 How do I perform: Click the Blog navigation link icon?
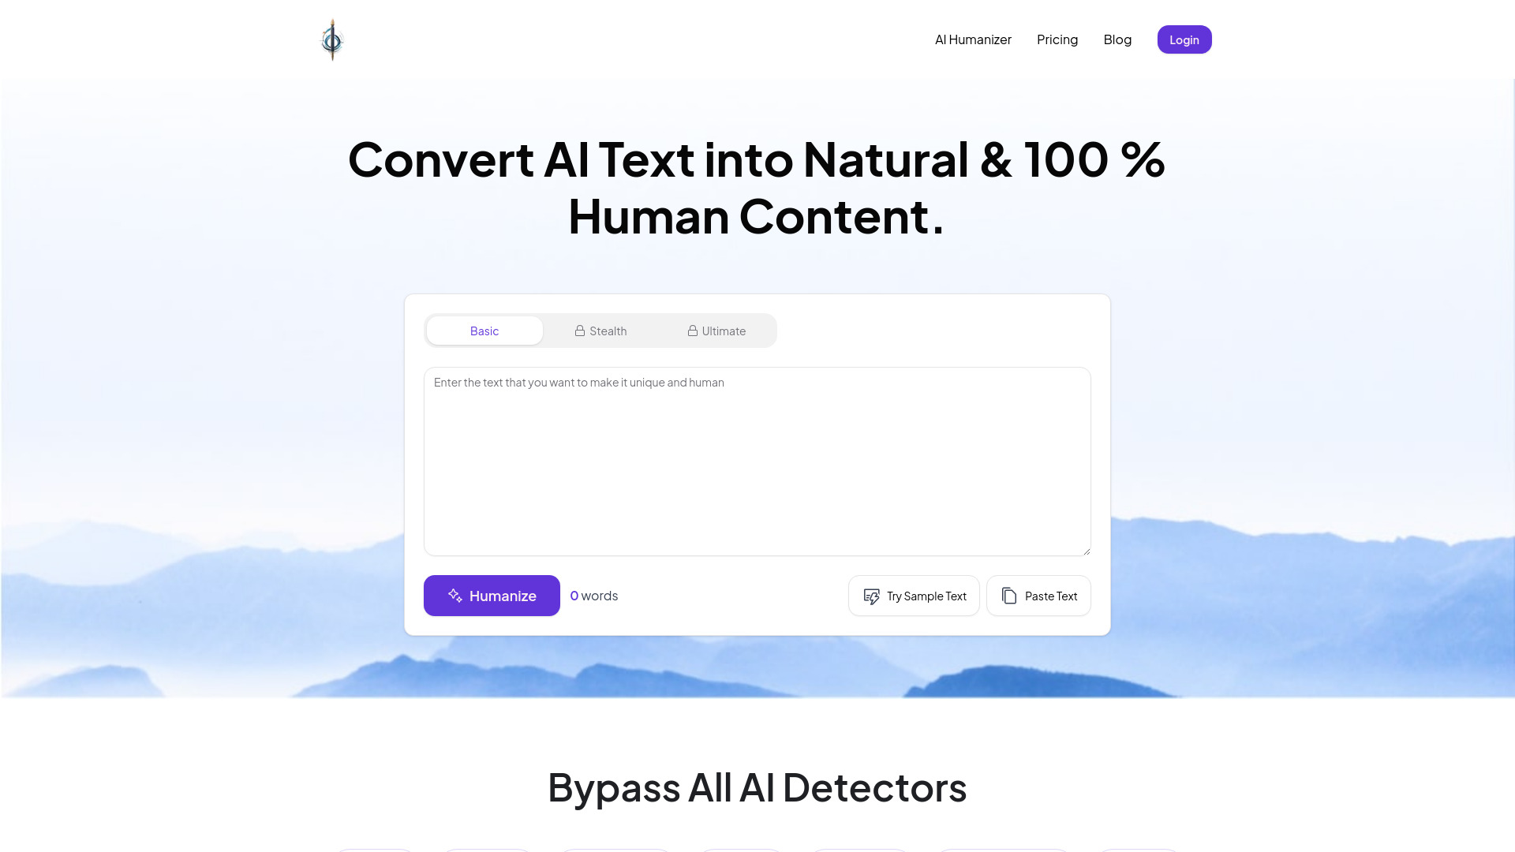coord(1117,39)
